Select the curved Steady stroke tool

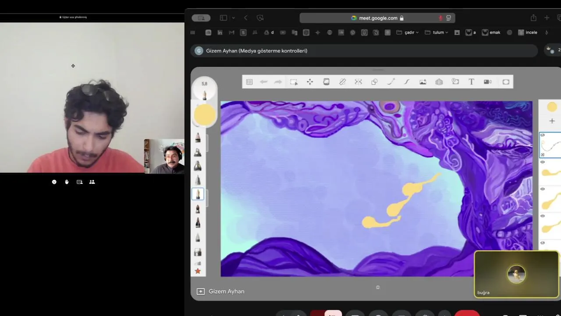[x=407, y=82]
